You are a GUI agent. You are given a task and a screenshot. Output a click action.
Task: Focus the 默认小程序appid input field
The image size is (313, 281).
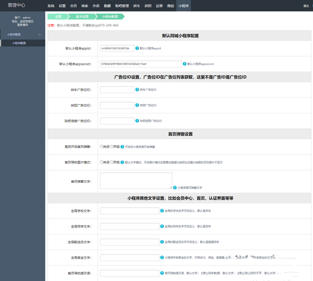117,48
